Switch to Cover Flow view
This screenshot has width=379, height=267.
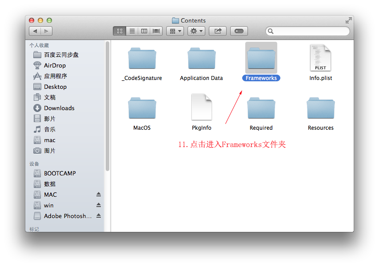point(156,31)
